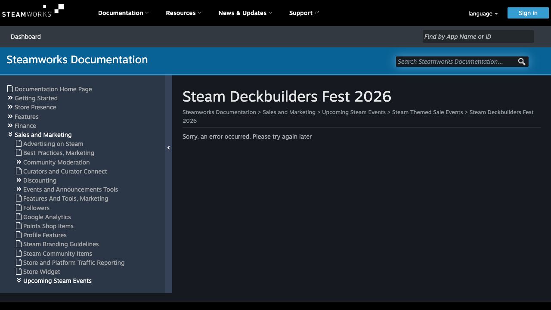551x310 pixels.
Task: Expand the Events and Announcements Tools arrow
Action: pos(19,189)
